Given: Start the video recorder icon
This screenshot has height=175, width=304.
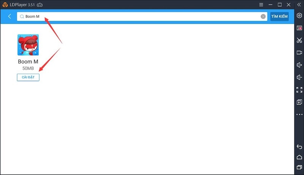Looking at the screenshot, I should point(299,52).
